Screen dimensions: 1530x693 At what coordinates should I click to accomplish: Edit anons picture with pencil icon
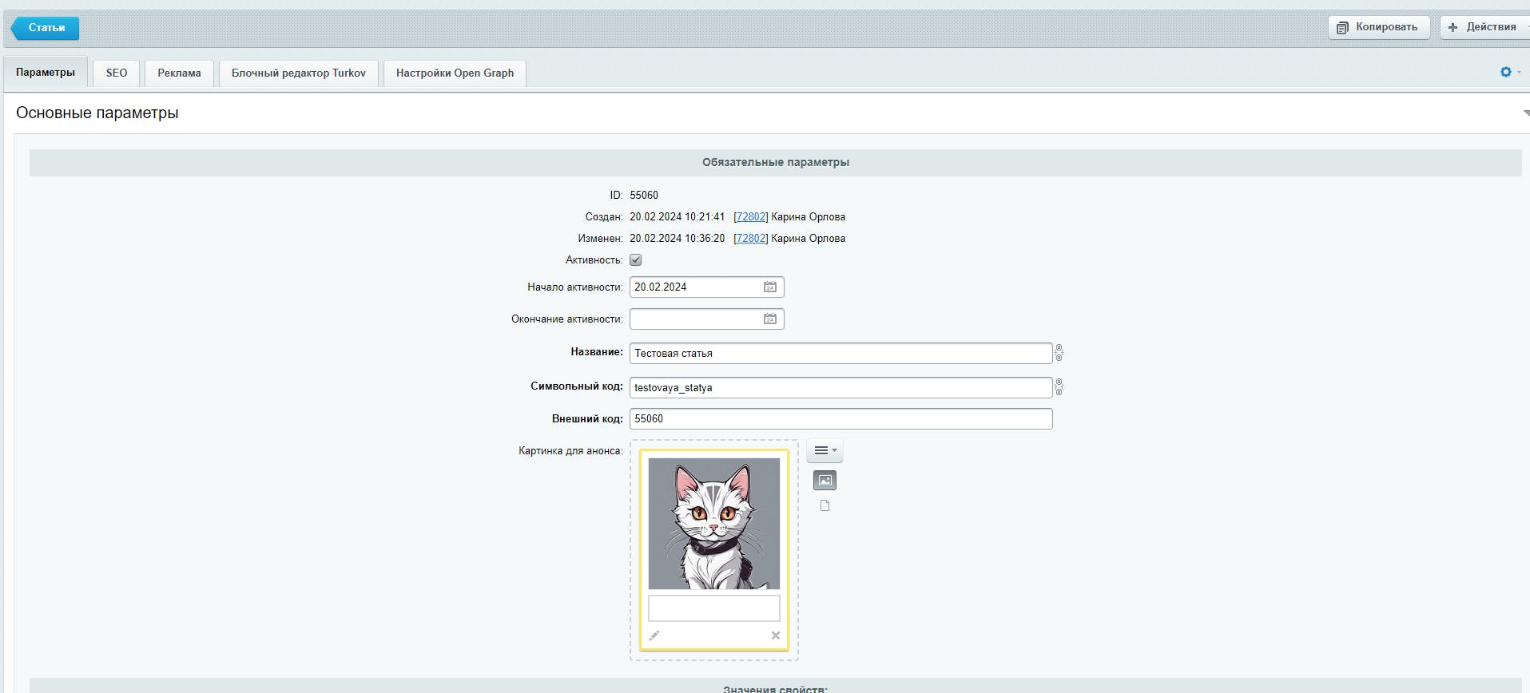click(654, 636)
